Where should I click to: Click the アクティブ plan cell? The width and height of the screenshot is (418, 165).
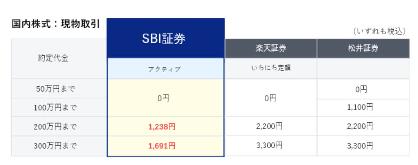pyautogui.click(x=166, y=69)
